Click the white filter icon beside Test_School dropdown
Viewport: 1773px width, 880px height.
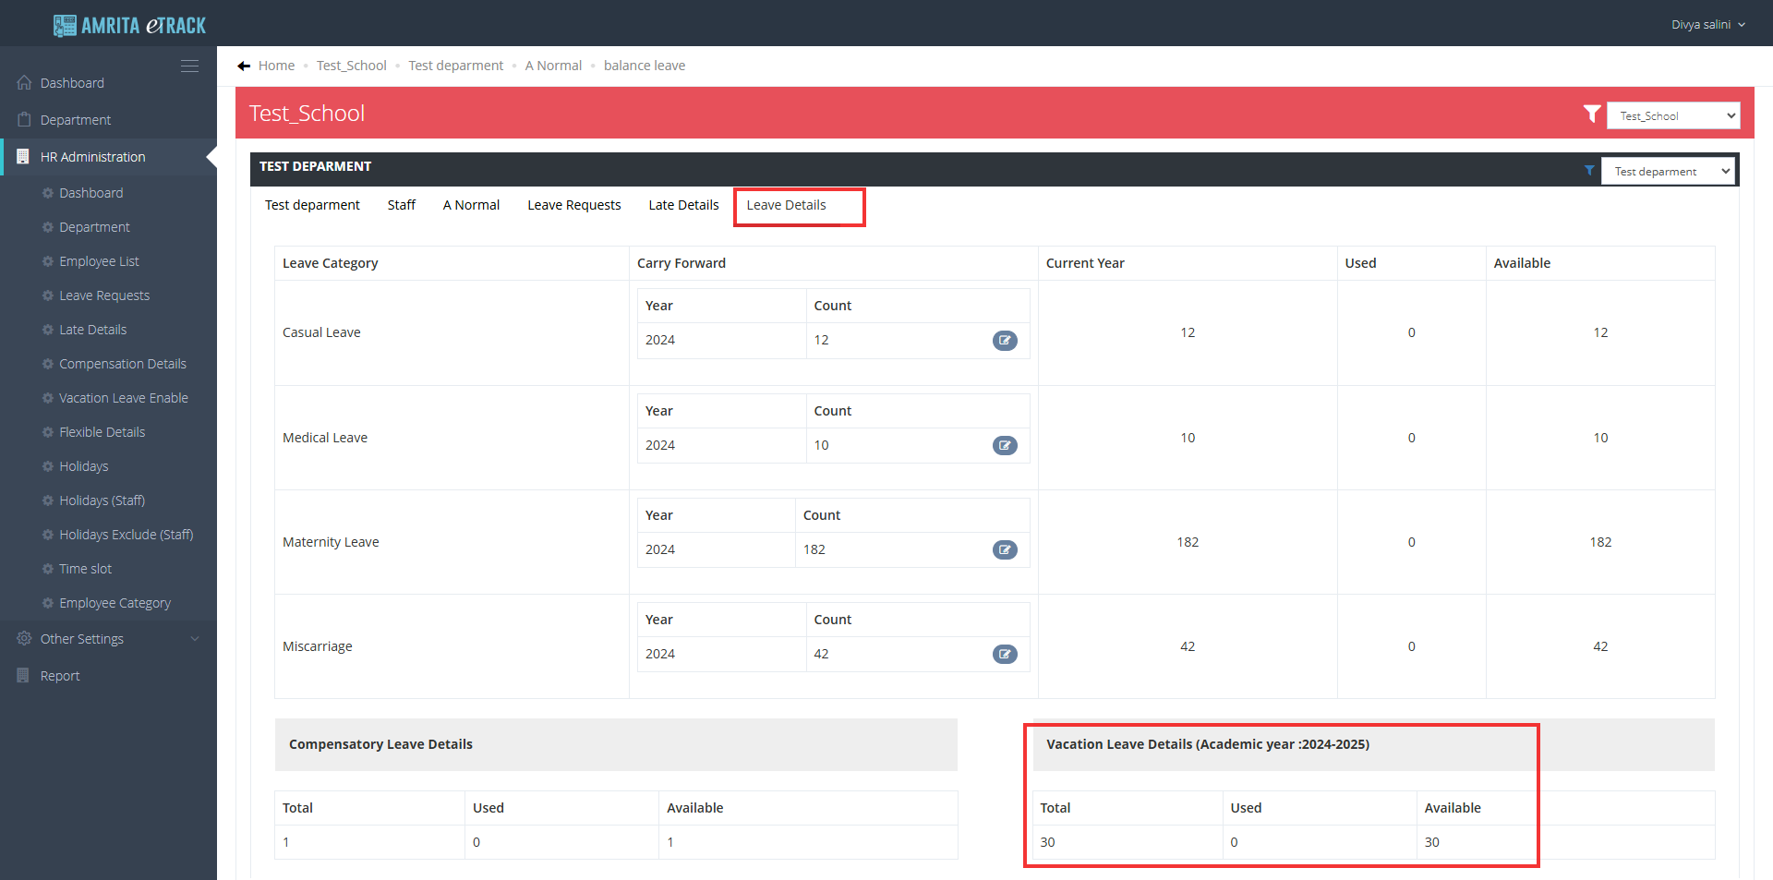(1591, 115)
